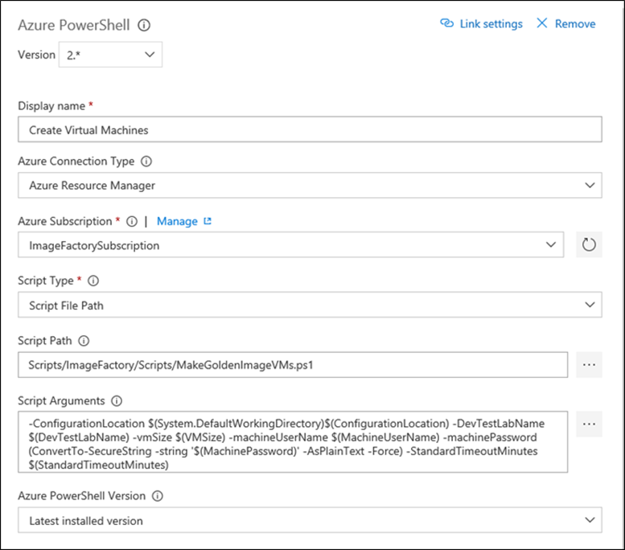625x550 pixels.
Task: Click inside the Script Arguments text area
Action: click(x=293, y=442)
